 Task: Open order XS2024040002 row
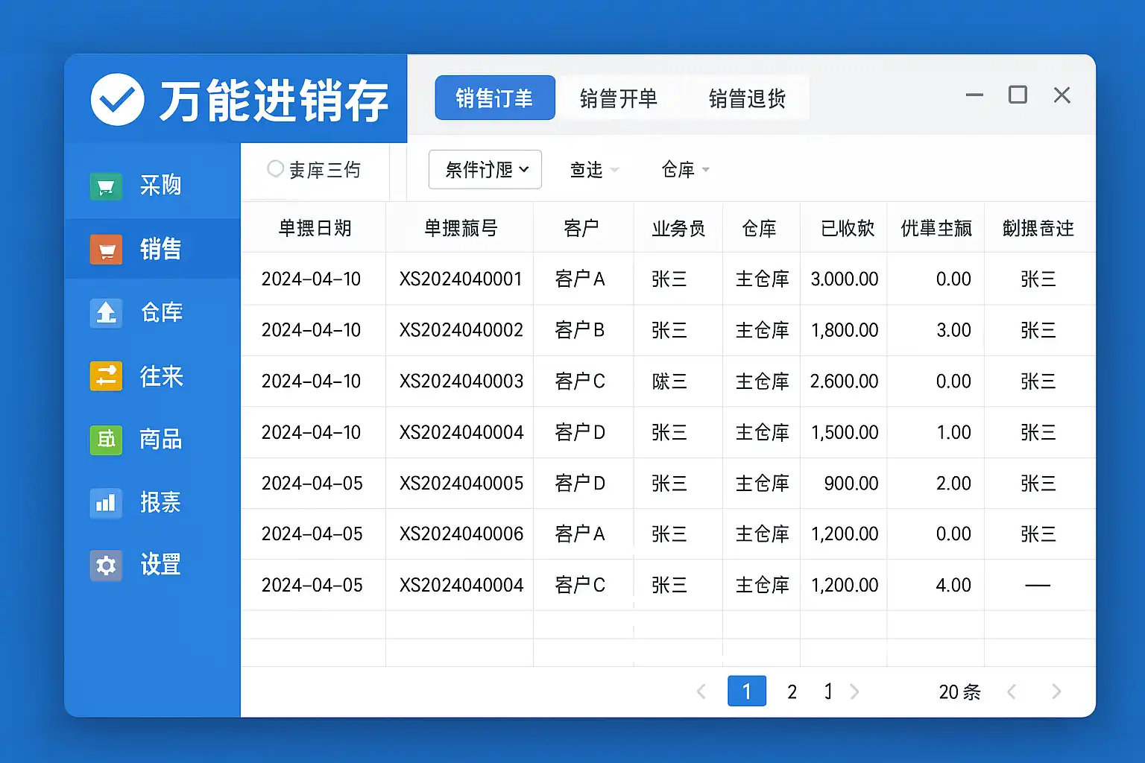tap(461, 330)
